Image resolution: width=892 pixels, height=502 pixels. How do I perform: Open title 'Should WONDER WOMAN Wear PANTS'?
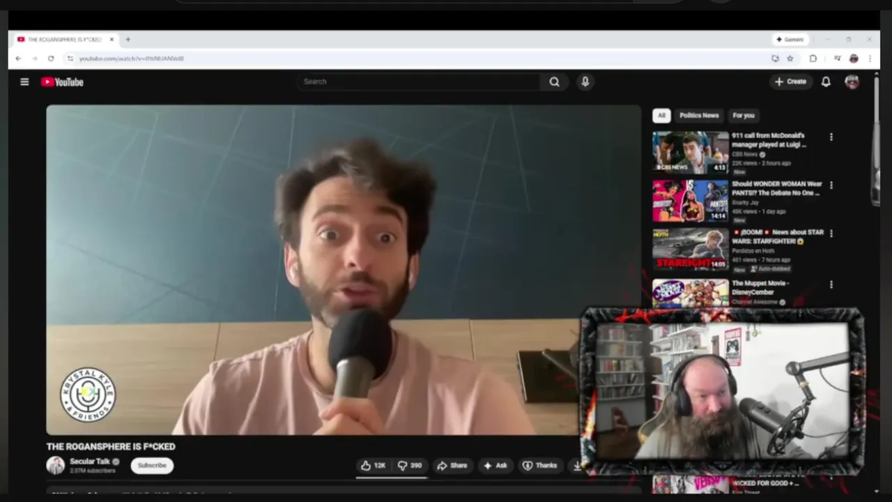pyautogui.click(x=777, y=188)
